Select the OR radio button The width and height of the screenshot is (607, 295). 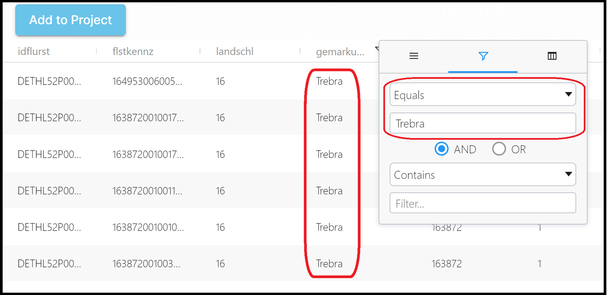coord(499,149)
